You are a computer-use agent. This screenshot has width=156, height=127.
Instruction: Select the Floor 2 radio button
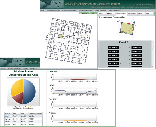90,13
